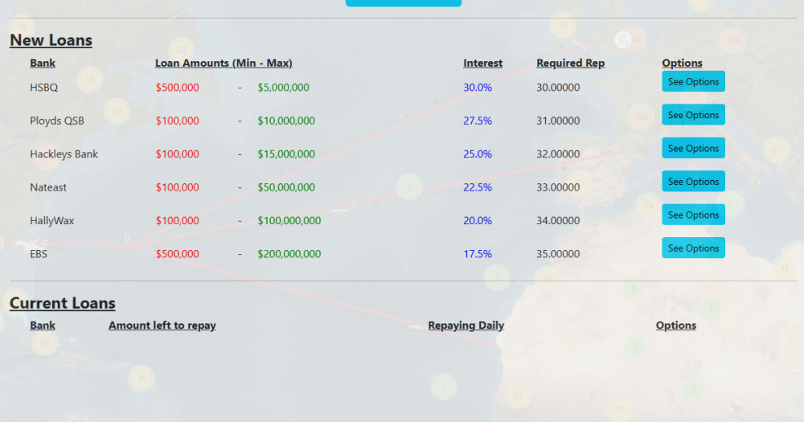The width and height of the screenshot is (804, 422).
Task: Select the Hackleys Bank name
Action: click(x=64, y=154)
